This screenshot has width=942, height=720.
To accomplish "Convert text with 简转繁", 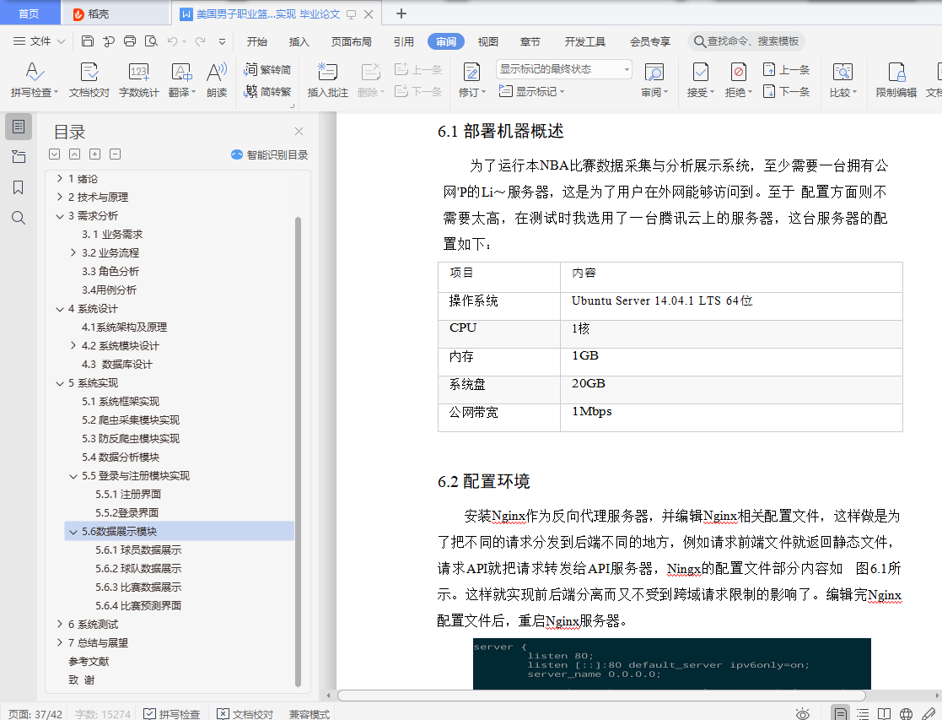I will [x=267, y=91].
